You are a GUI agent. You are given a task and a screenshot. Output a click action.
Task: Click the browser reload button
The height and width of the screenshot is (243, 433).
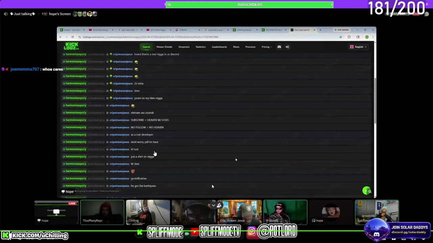[x=72, y=37]
